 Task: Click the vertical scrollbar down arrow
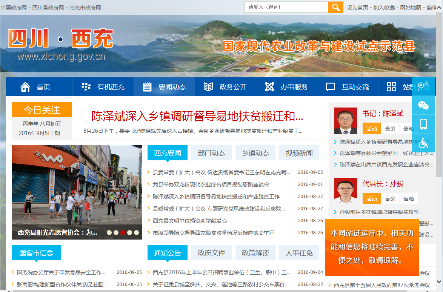point(439,281)
